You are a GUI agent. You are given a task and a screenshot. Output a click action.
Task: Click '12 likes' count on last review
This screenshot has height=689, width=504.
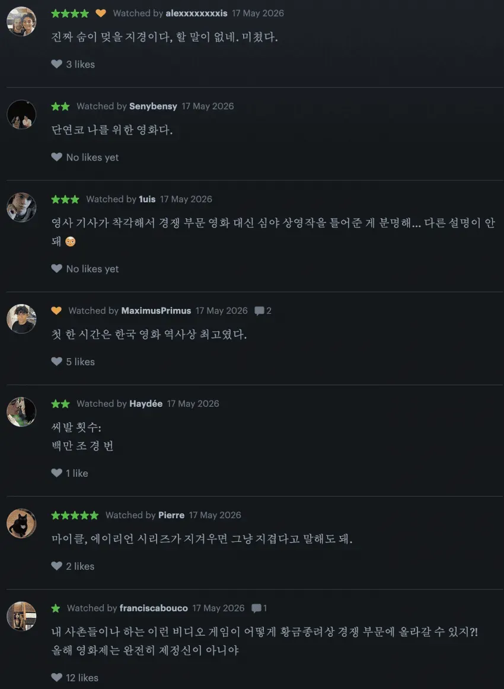82,678
